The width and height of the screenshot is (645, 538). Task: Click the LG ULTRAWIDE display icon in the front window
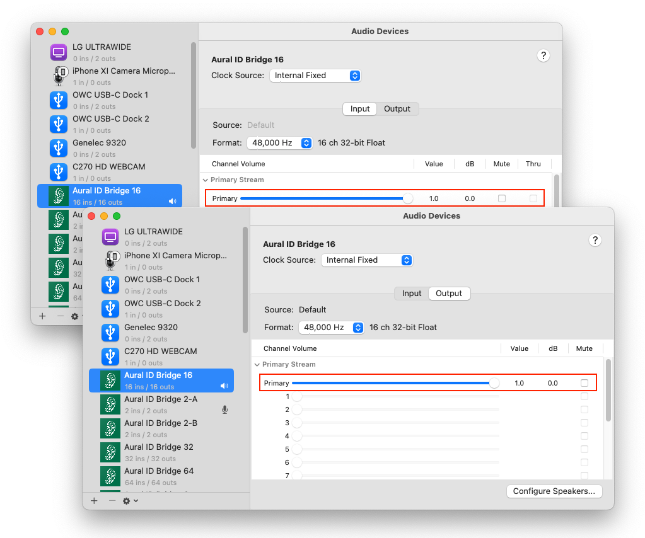pos(110,237)
